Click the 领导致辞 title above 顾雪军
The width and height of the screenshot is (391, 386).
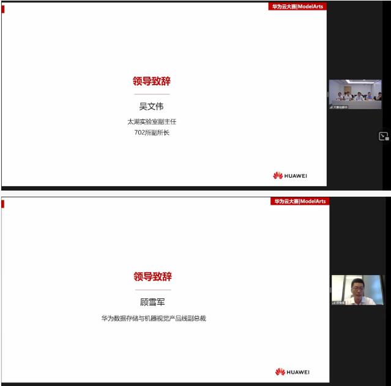(x=153, y=276)
